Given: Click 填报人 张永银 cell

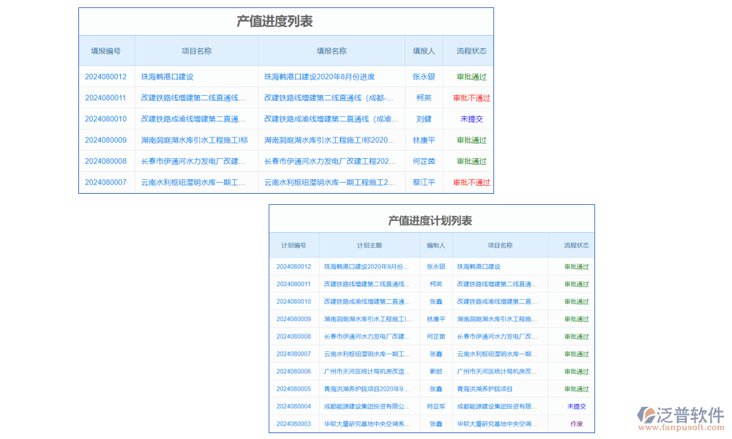Looking at the screenshot, I should coord(423,76).
